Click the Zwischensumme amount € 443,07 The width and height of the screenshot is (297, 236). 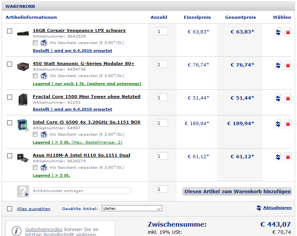[x=276, y=224]
